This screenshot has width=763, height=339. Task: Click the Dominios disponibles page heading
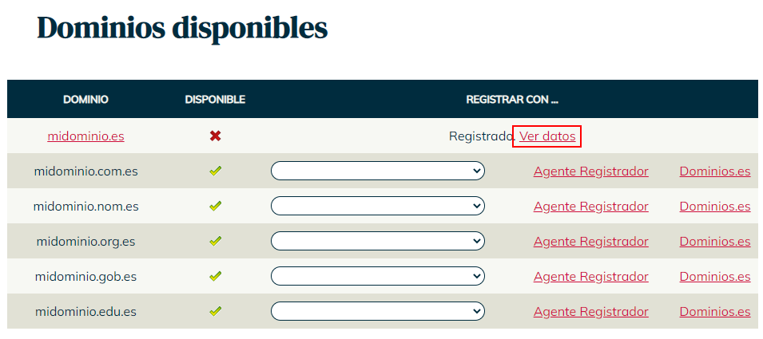(182, 28)
